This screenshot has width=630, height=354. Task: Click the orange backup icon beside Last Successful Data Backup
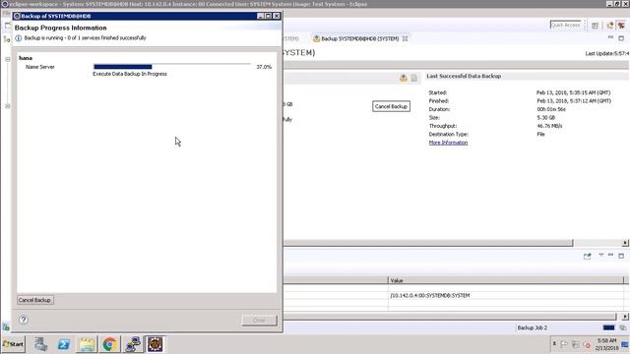coord(404,78)
